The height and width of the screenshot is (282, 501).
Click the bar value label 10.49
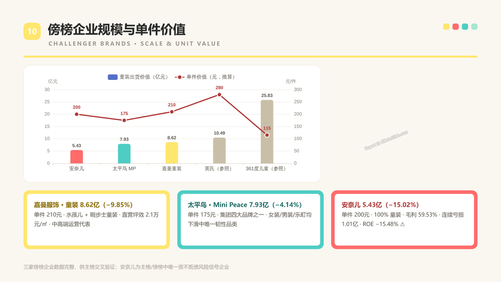[220, 133]
